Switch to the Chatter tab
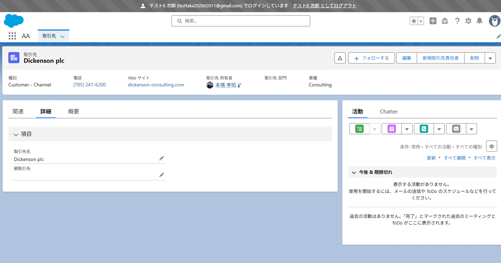Image resolution: width=501 pixels, height=263 pixels. (389, 111)
